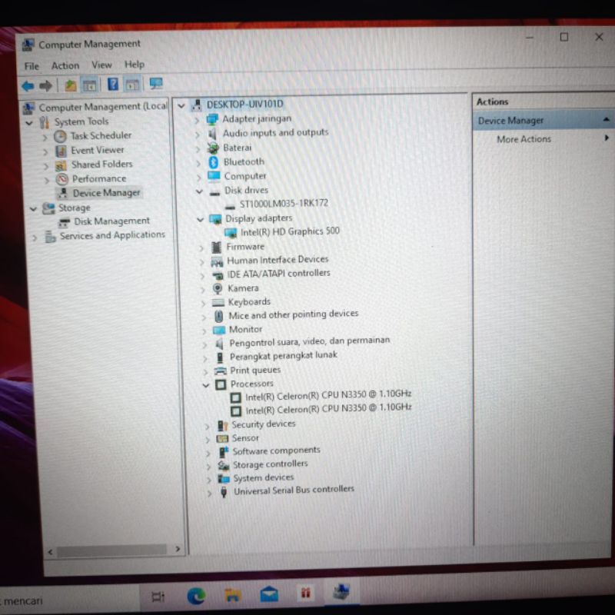Select Intel(R) HD Graphics 500 device
Viewport: 615px width, 615px height.
pos(289,231)
